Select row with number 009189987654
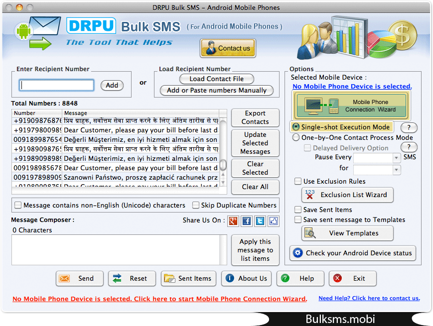This screenshot has width=433, height=326. coord(116,139)
